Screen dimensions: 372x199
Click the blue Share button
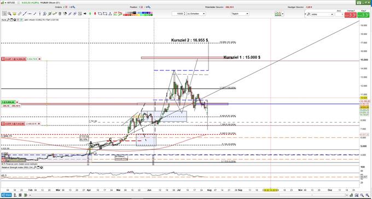(x=7, y=195)
